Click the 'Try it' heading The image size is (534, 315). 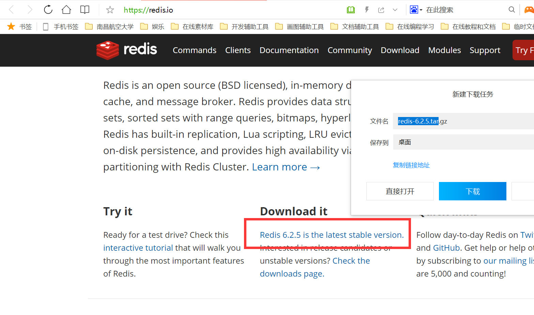pos(118,212)
